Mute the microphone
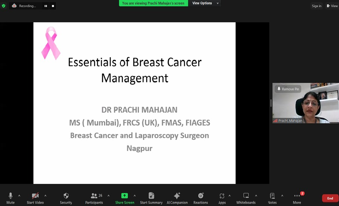This screenshot has height=206, width=339. coord(10,196)
